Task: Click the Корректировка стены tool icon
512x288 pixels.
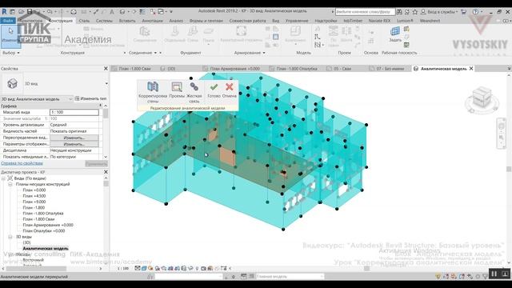Action: 153,87
